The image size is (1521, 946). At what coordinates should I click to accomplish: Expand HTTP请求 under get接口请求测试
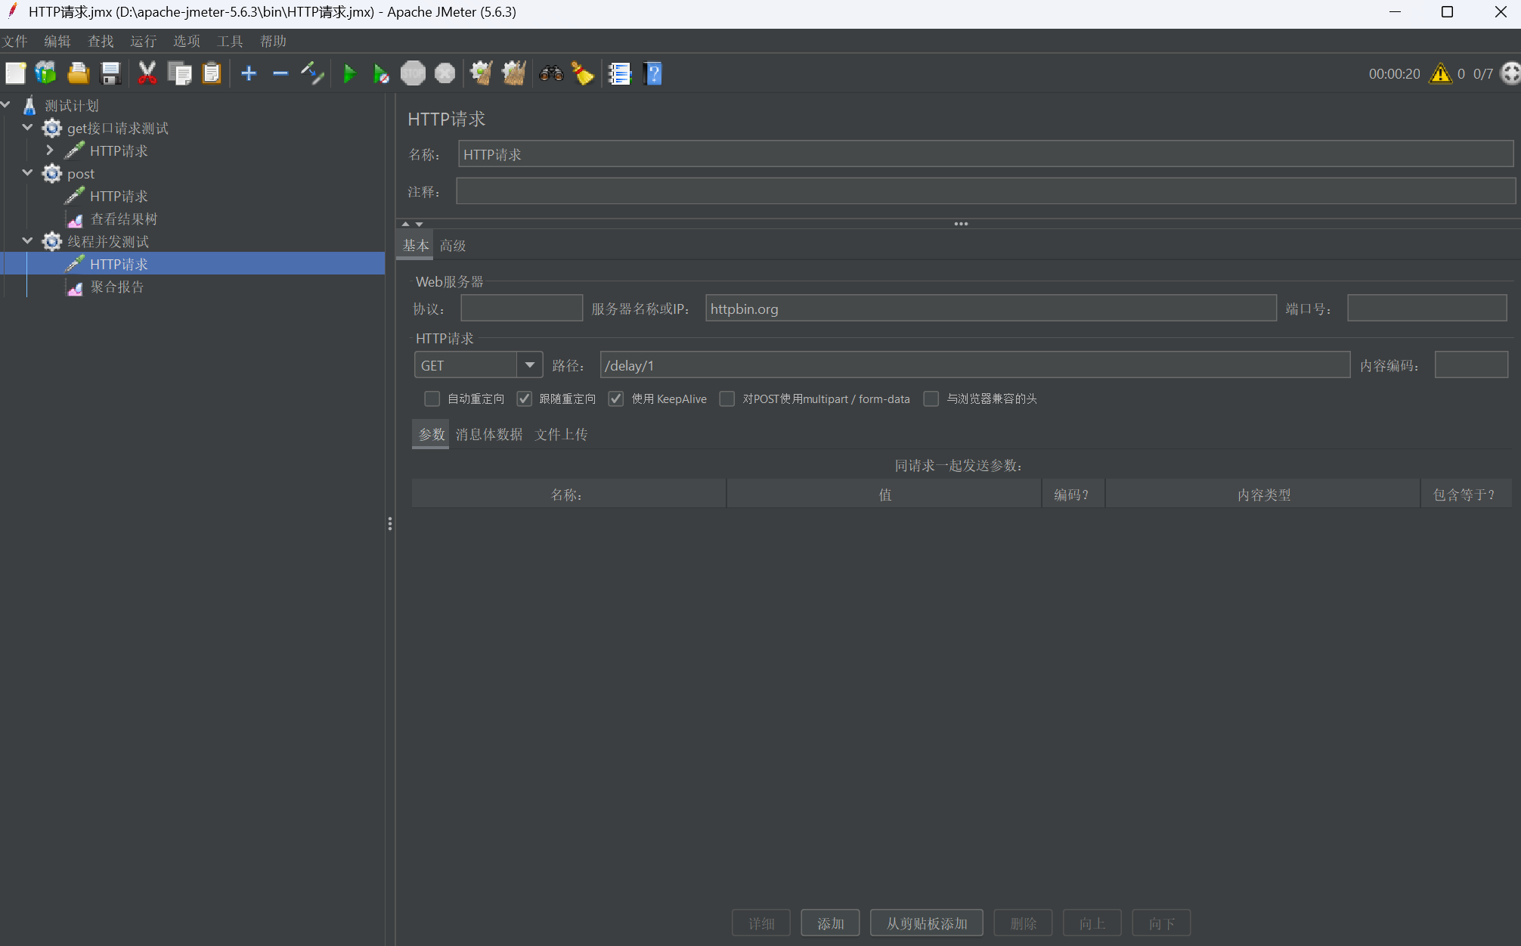click(x=50, y=150)
